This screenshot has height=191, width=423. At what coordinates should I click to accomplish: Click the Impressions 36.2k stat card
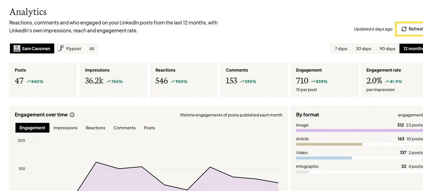[x=113, y=80]
